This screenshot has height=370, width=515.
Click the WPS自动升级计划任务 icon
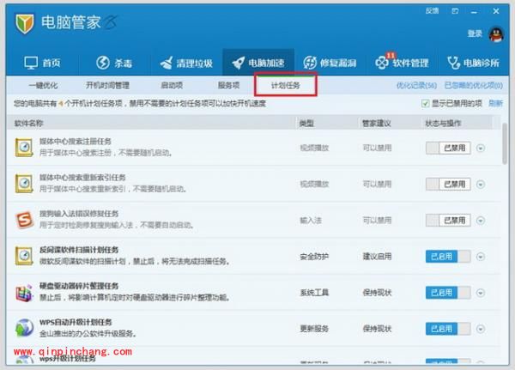[x=24, y=328]
